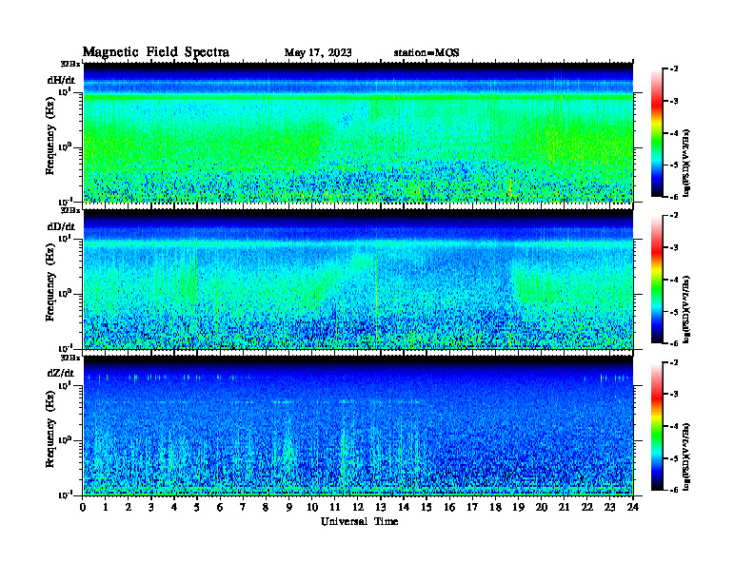
Task: Click hour 12 tick label on time axis
Action: [358, 508]
